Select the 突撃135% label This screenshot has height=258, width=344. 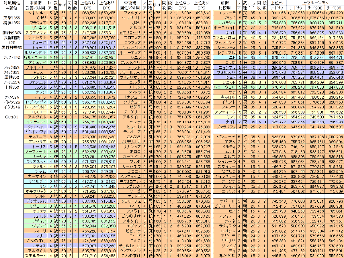12,17
